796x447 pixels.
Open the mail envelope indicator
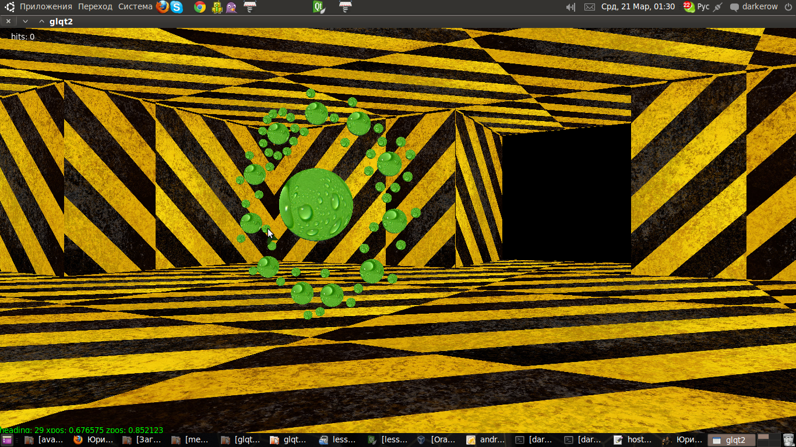click(590, 7)
